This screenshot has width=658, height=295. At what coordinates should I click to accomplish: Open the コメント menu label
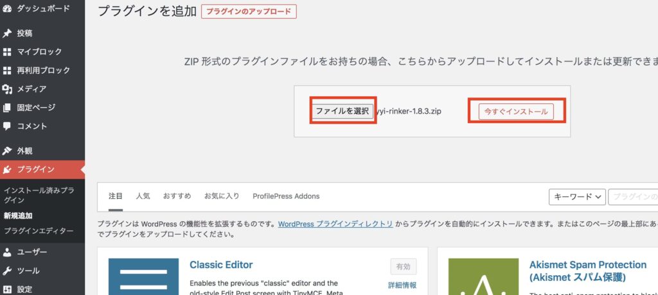tap(32, 126)
